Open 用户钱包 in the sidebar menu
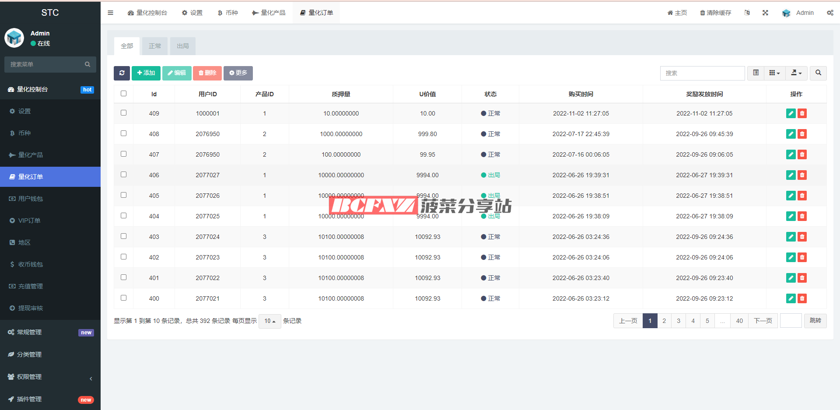This screenshot has width=840, height=410. pyautogui.click(x=31, y=199)
